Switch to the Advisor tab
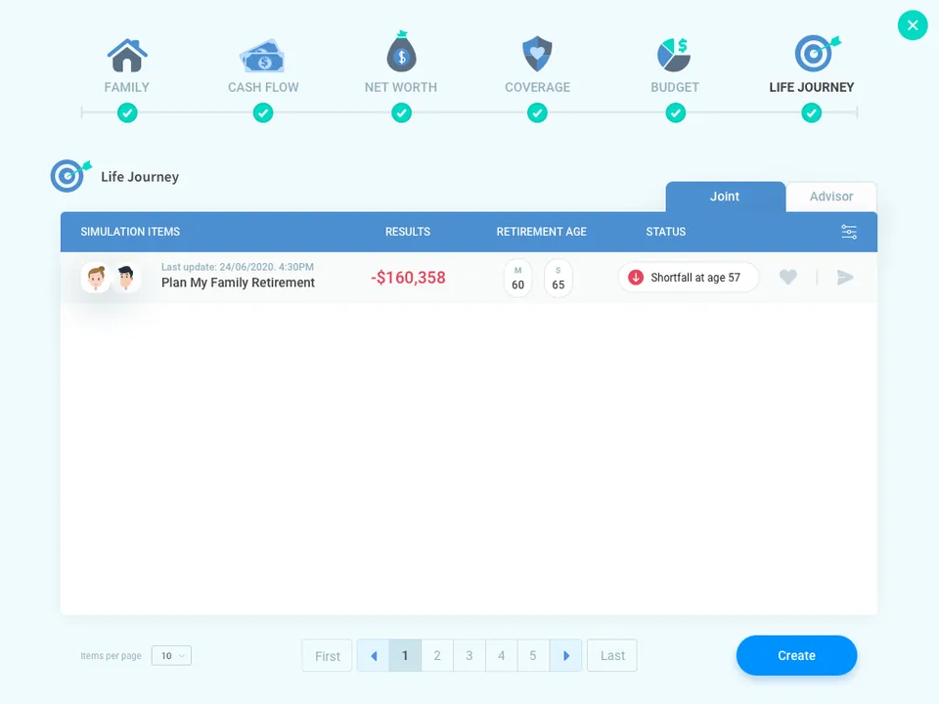Image resolution: width=939 pixels, height=704 pixels. click(831, 197)
